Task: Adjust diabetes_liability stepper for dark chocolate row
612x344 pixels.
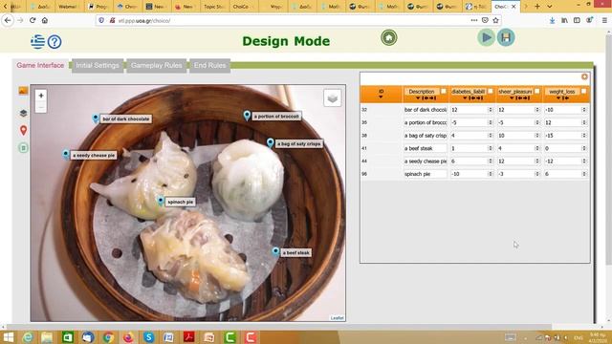Action: coord(491,110)
